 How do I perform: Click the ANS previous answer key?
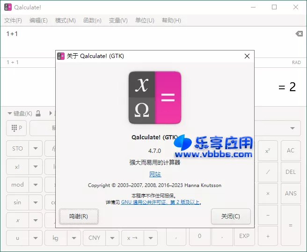click(x=291, y=194)
